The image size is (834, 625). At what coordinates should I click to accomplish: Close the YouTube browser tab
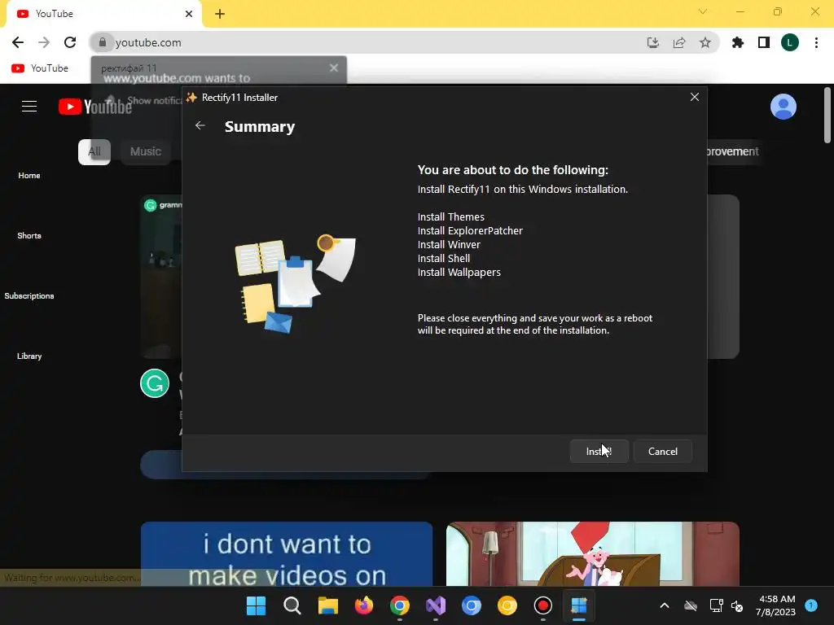click(x=189, y=14)
